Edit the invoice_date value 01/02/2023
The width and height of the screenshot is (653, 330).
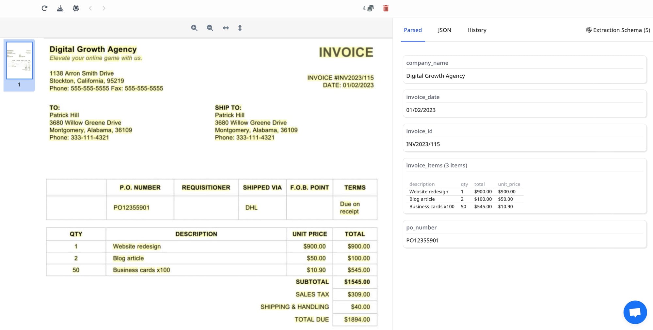pyautogui.click(x=421, y=110)
